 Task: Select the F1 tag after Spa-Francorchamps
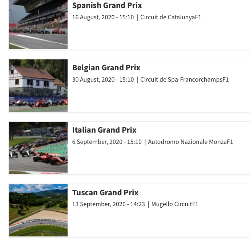225,80
